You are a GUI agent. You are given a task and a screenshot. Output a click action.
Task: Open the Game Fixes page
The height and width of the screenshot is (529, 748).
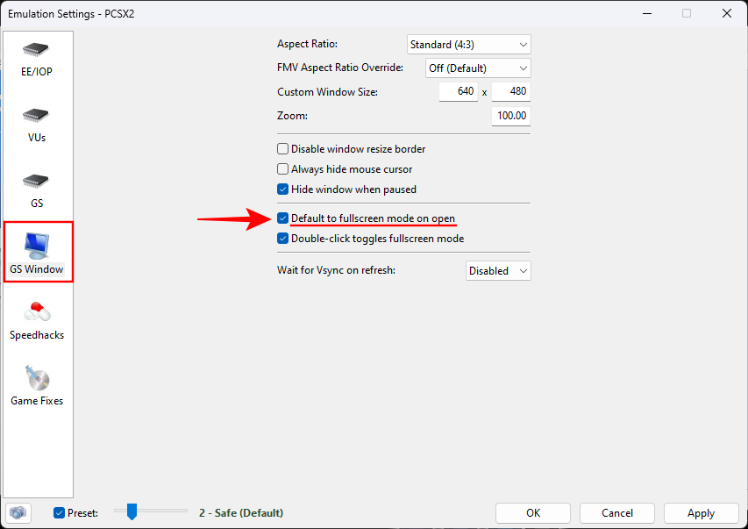pyautogui.click(x=37, y=387)
